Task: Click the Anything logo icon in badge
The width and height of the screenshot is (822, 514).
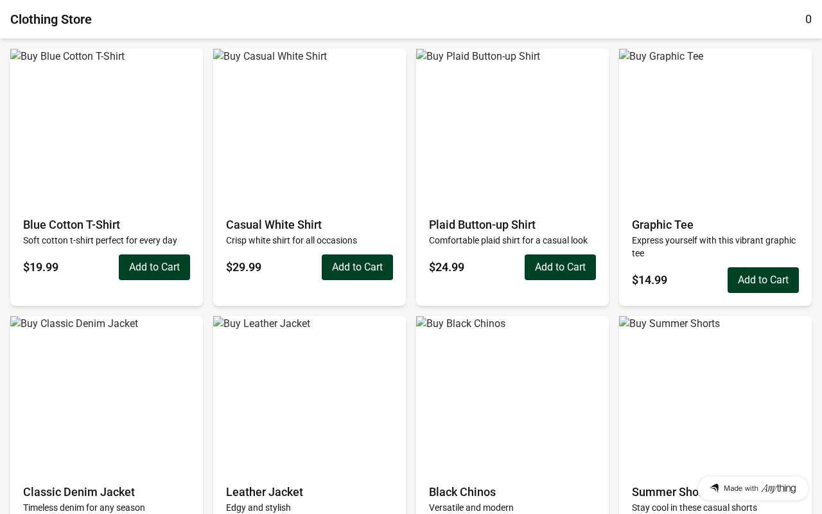Action: pyautogui.click(x=714, y=488)
